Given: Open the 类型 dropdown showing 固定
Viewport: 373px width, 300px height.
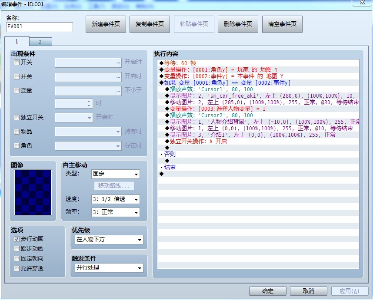Looking at the screenshot, I should tap(115, 174).
